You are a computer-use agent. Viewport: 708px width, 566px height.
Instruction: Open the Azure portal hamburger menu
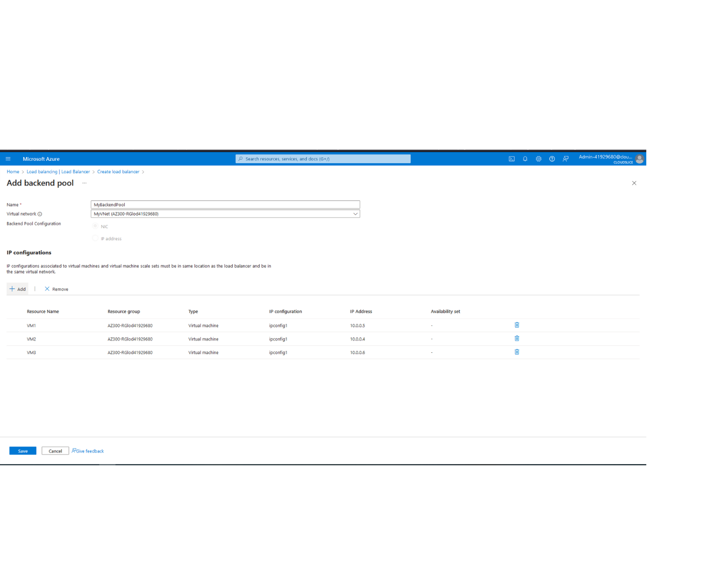tap(8, 159)
